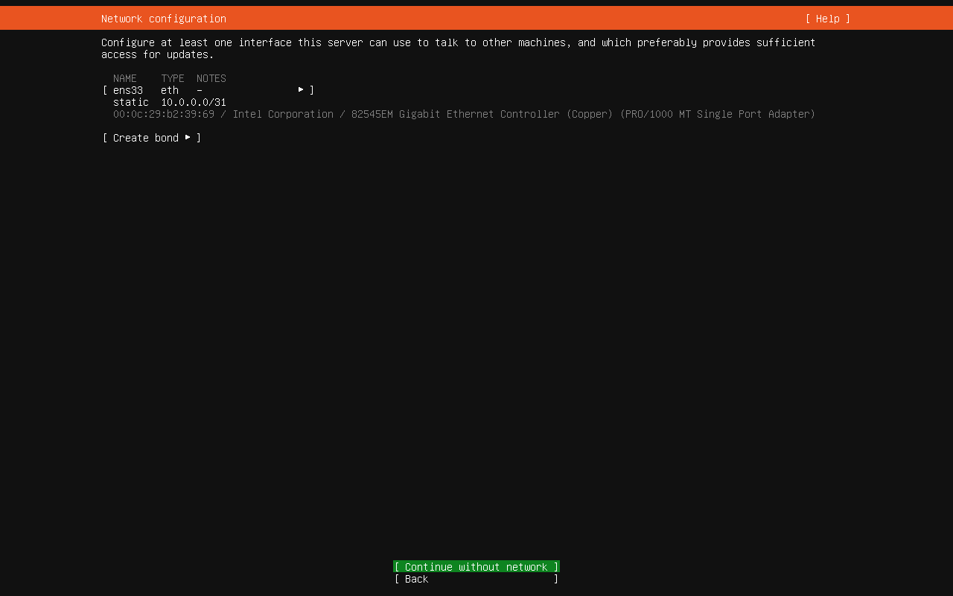The height and width of the screenshot is (596, 953).
Task: Click the NAME column header
Action: (125, 78)
